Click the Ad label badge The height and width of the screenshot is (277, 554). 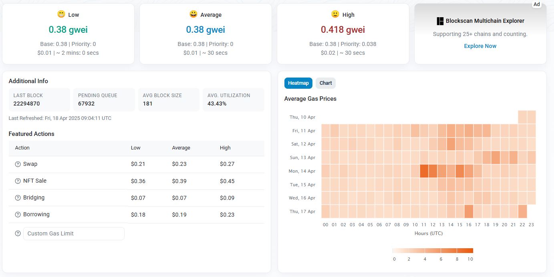[x=536, y=4]
